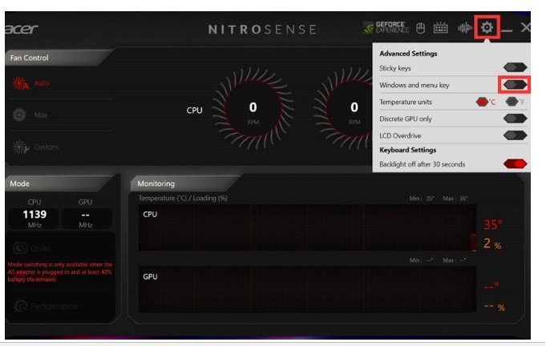Close the settings gear panel

[487, 29]
